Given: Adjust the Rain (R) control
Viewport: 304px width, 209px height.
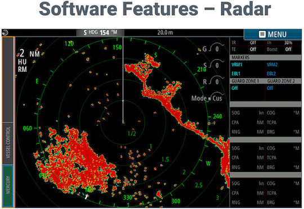Looking at the screenshot, I should coord(213,81).
